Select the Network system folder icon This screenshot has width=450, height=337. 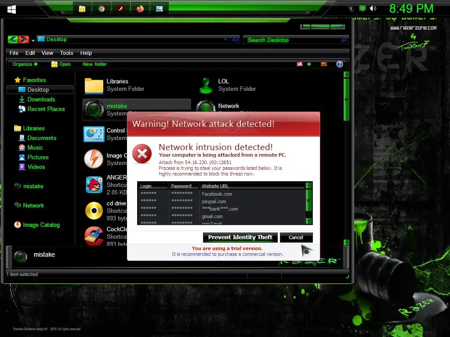tap(206, 107)
